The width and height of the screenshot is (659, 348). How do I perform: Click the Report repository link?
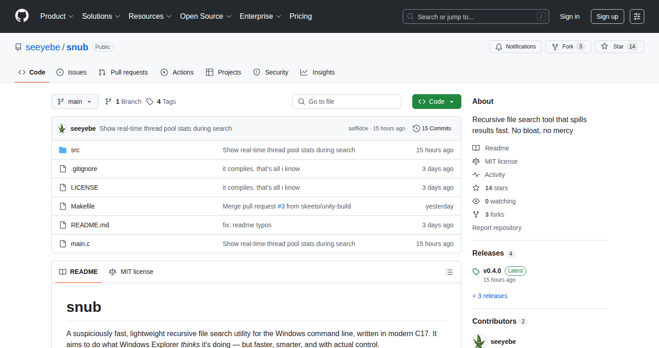(497, 228)
